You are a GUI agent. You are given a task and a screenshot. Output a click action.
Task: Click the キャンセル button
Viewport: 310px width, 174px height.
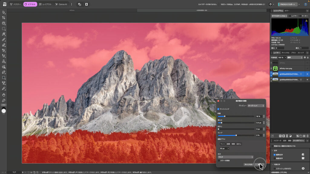[248, 164]
